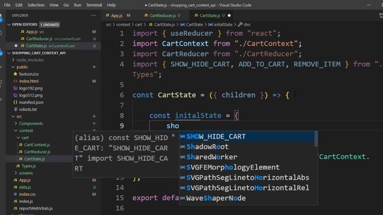Select SVGPathSegLinetoHorizontalAbs suggestion
This screenshot has height=215, width=383.
point(247,177)
